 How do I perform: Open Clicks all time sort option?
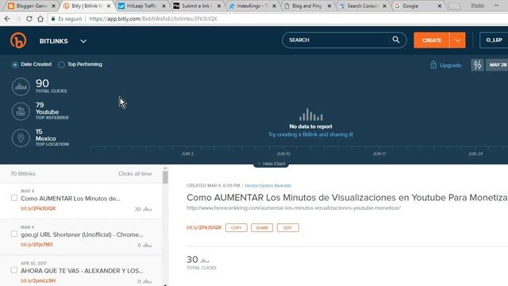135,174
